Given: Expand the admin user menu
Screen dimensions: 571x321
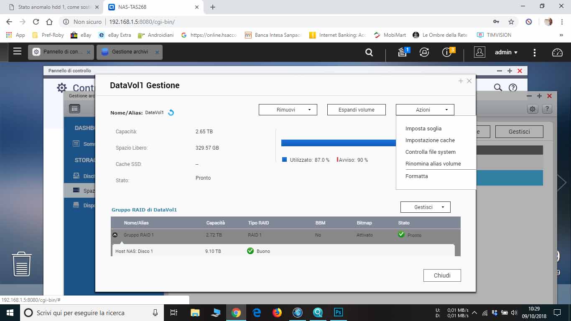Looking at the screenshot, I should tap(506, 52).
